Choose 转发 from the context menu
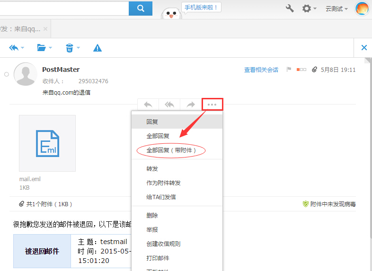 point(152,168)
